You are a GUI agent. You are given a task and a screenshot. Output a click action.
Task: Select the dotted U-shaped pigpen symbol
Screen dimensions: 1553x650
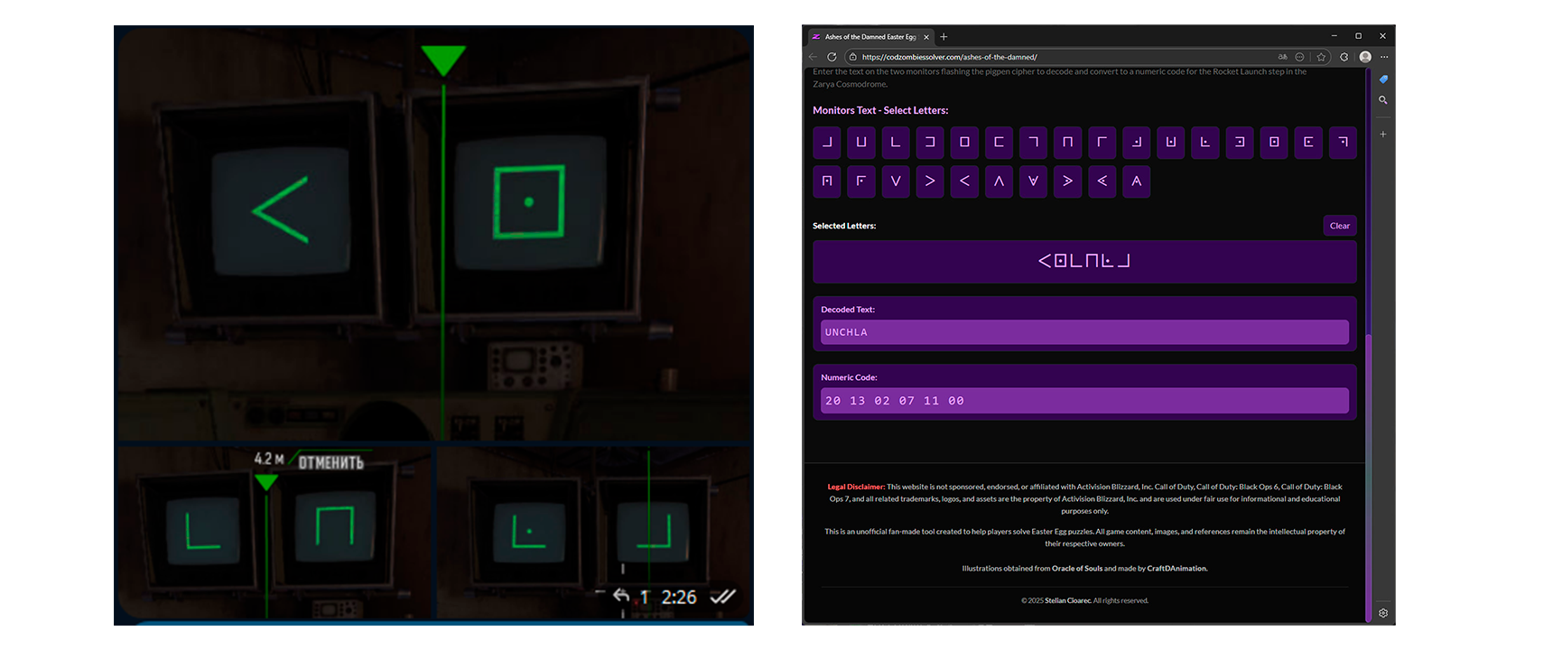1171,142
